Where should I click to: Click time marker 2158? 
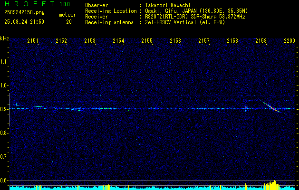[232, 40]
